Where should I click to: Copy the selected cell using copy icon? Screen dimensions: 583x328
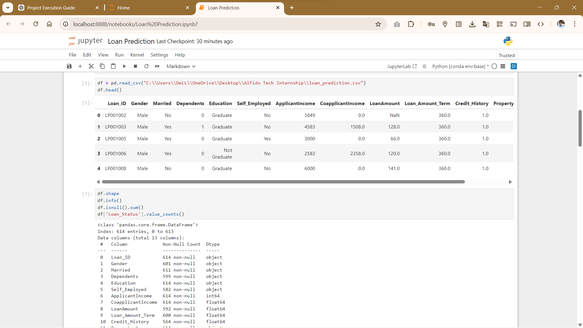click(x=102, y=66)
